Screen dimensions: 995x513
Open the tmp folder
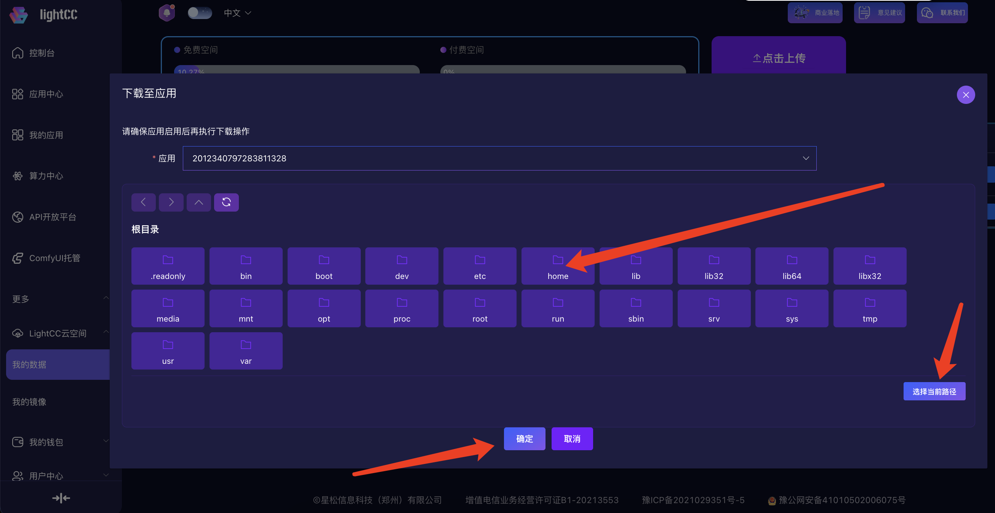click(x=869, y=309)
